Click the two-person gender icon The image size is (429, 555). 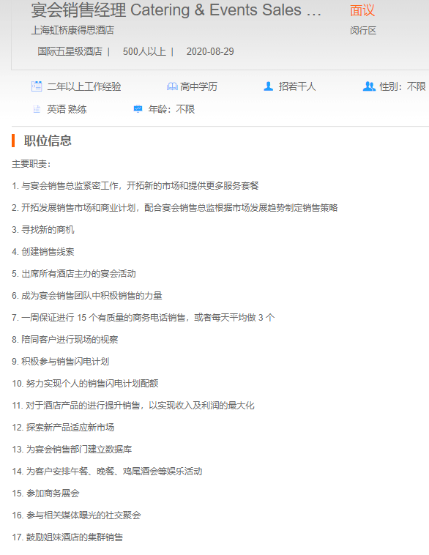pos(369,86)
